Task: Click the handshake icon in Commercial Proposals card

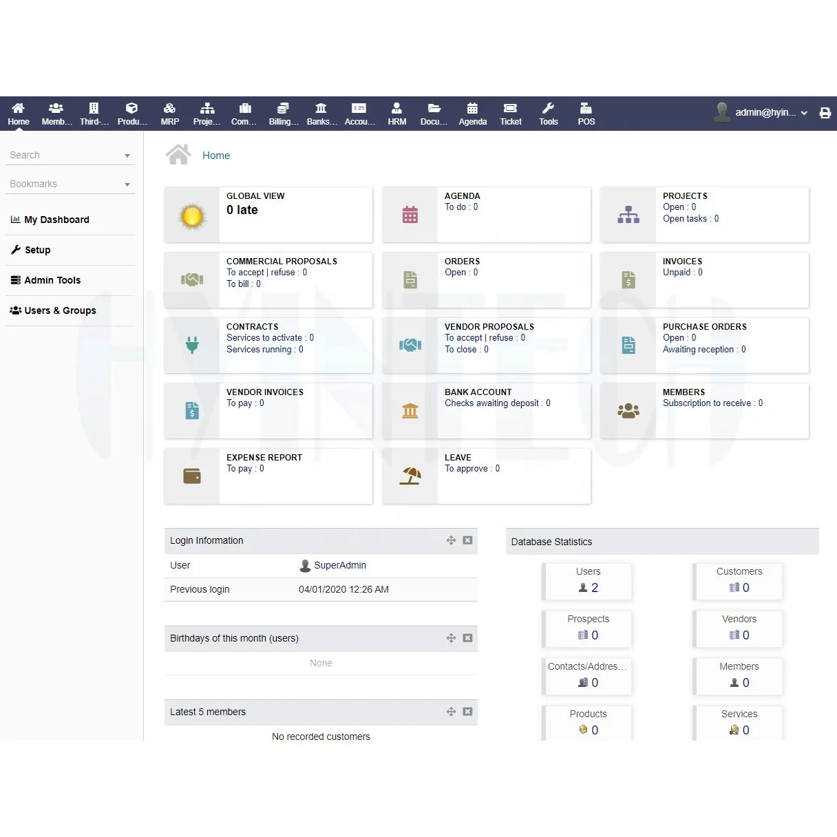Action: tap(192, 279)
